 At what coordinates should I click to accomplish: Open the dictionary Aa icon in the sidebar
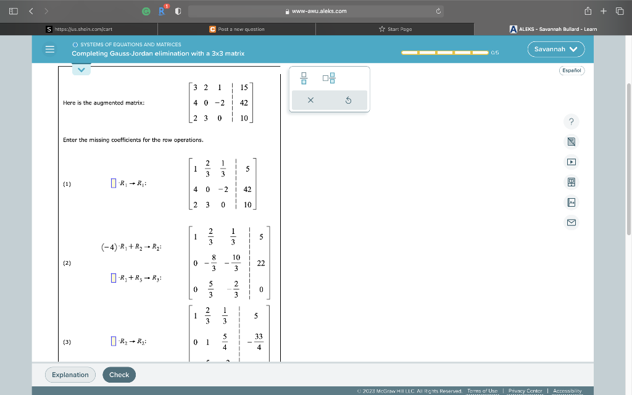pyautogui.click(x=571, y=202)
